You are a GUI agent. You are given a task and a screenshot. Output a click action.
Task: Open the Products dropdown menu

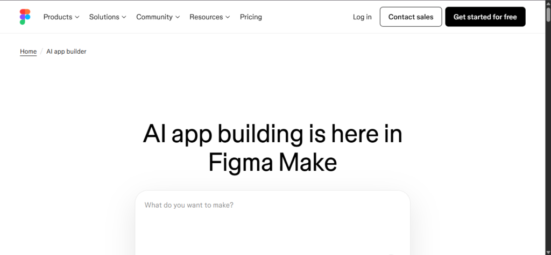pos(61,17)
